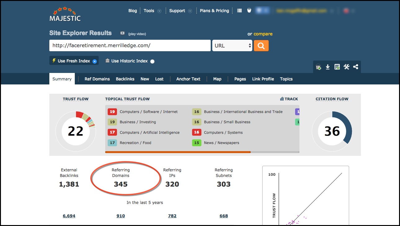Viewport: 400px width, 226px height.
Task: Click the Majestic logo
Action: pos(65,14)
